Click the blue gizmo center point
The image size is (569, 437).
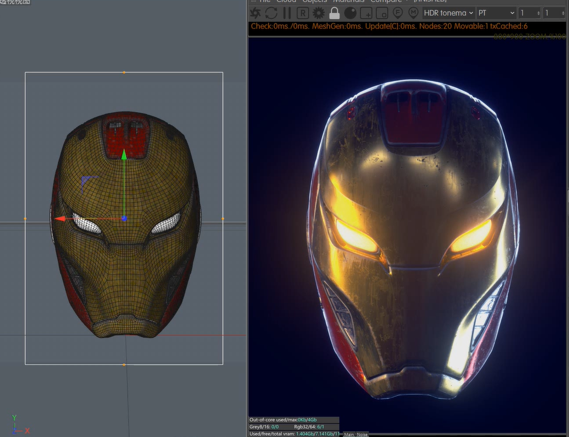[124, 218]
